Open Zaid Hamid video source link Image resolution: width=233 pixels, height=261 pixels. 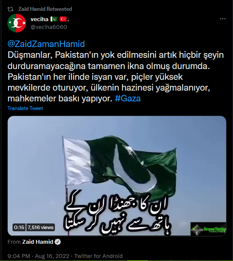pos(38,242)
